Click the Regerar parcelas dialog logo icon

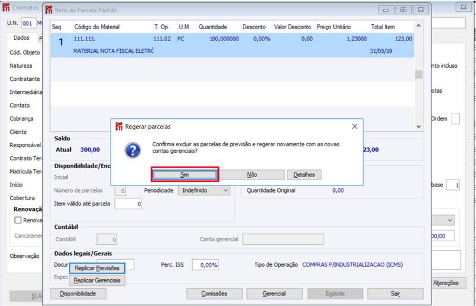[118, 127]
